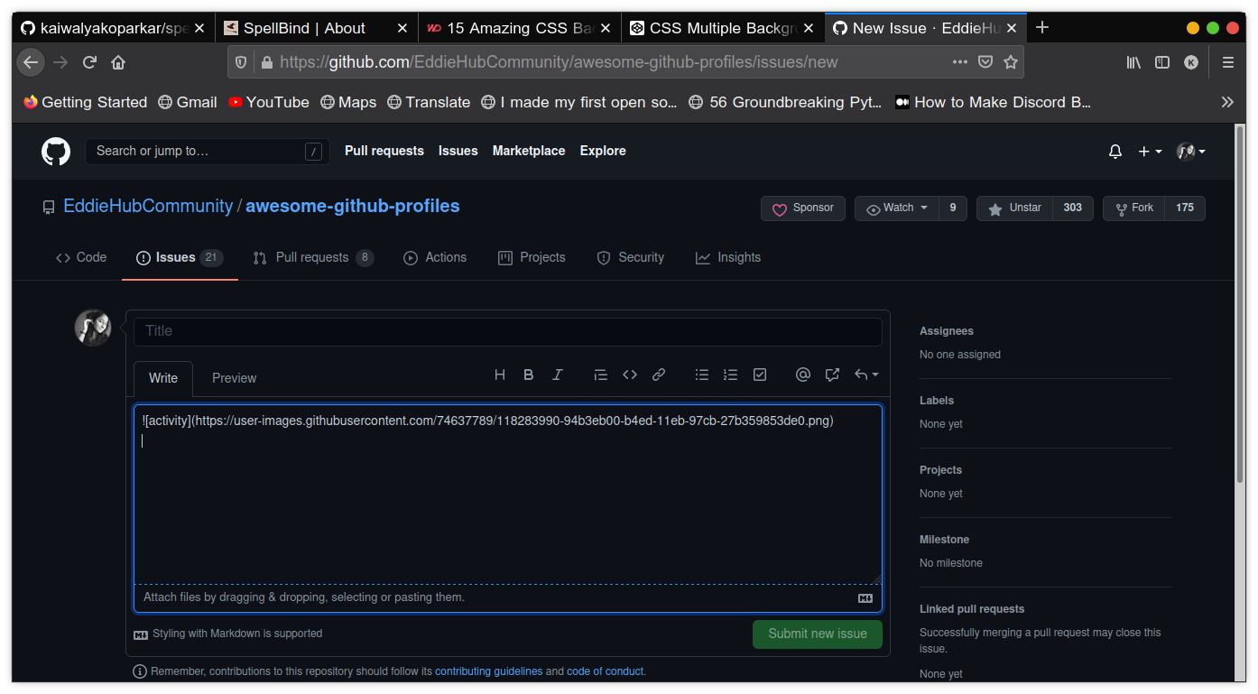Expand the Watch dropdown
1258x694 pixels.
point(897,208)
